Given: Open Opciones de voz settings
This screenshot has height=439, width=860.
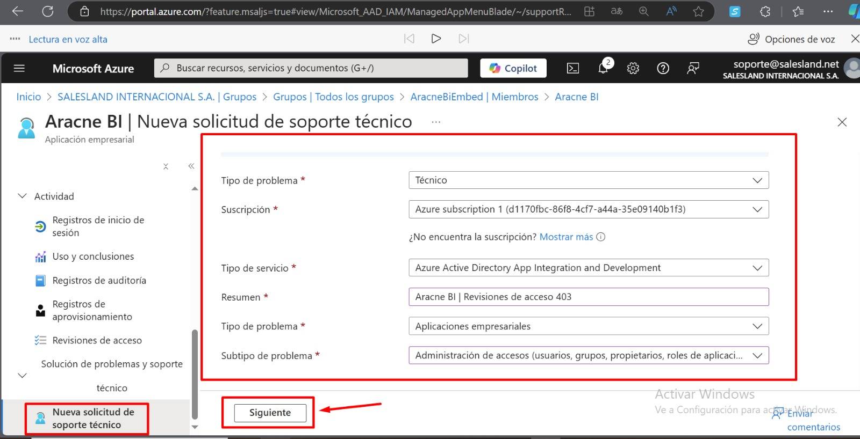Looking at the screenshot, I should (x=791, y=39).
